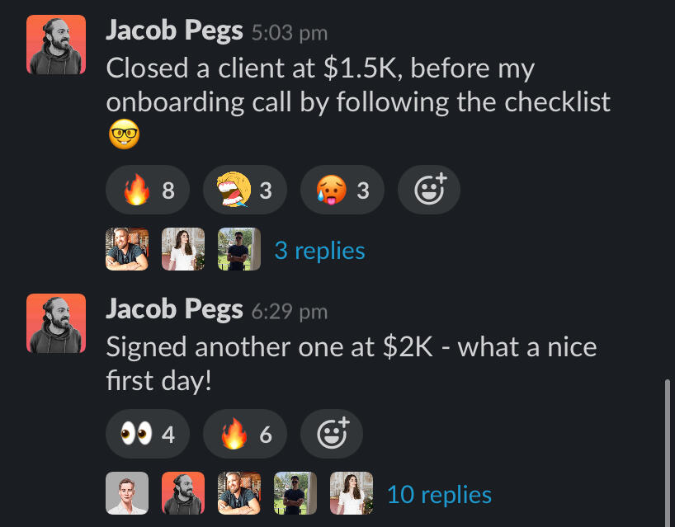Open Jacob Pegs name on first message
Viewport: 675px width, 527px height.
[174, 31]
